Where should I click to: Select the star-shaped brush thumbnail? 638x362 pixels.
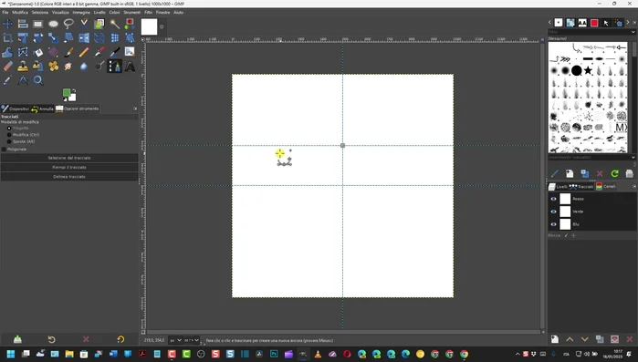pyautogui.click(x=588, y=71)
